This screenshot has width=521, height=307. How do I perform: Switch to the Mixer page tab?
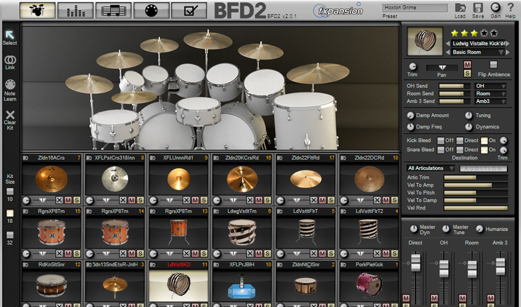75,10
